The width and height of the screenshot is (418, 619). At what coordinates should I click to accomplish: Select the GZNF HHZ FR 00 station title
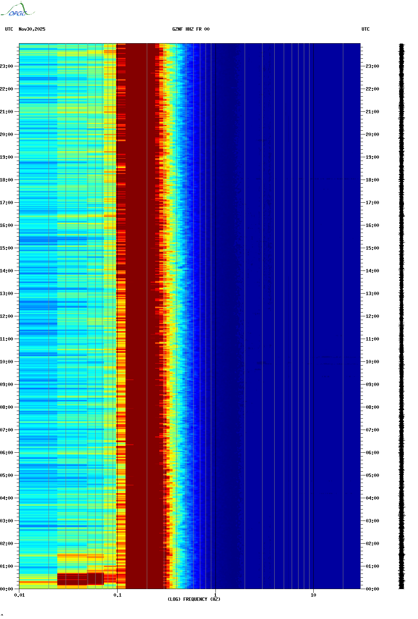[191, 29]
